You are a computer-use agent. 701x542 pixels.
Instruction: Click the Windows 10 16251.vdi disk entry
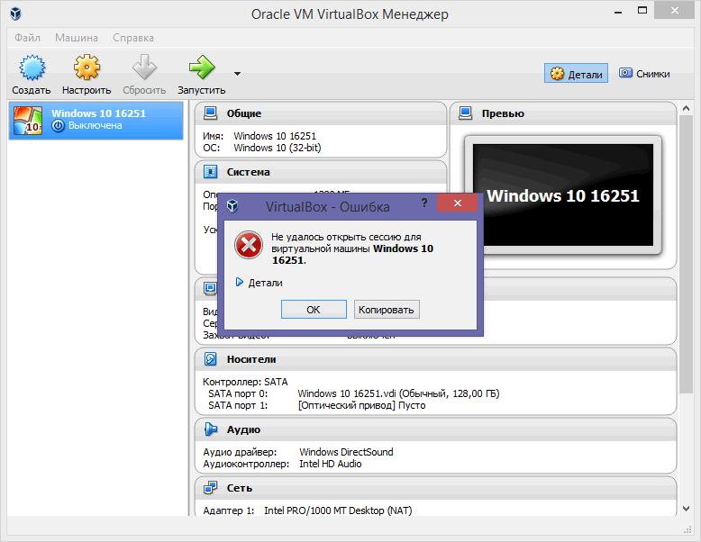398,393
